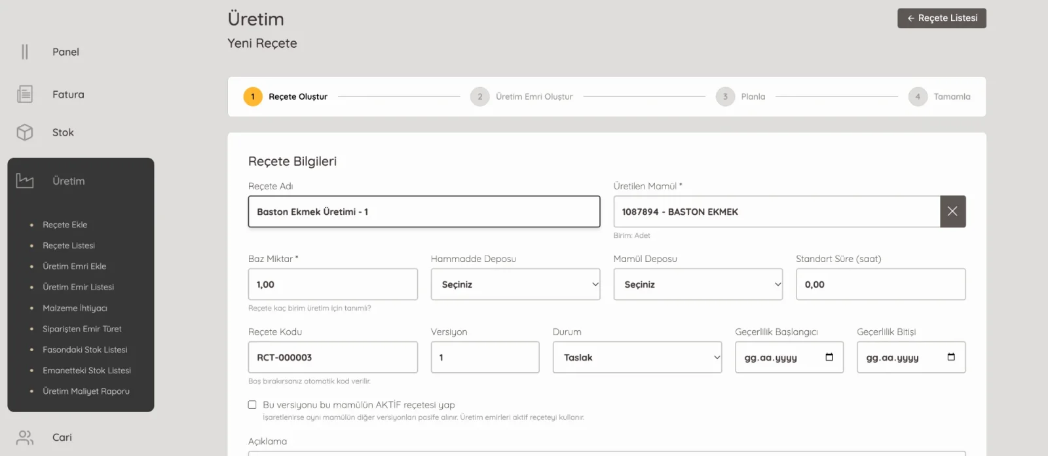Image resolution: width=1048 pixels, height=456 pixels.
Task: Click the Reçete Adı input field
Action: 424,212
